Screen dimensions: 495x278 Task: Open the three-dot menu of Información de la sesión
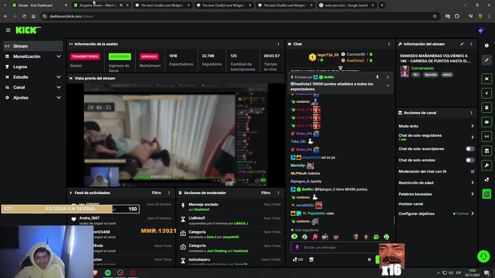click(278, 44)
